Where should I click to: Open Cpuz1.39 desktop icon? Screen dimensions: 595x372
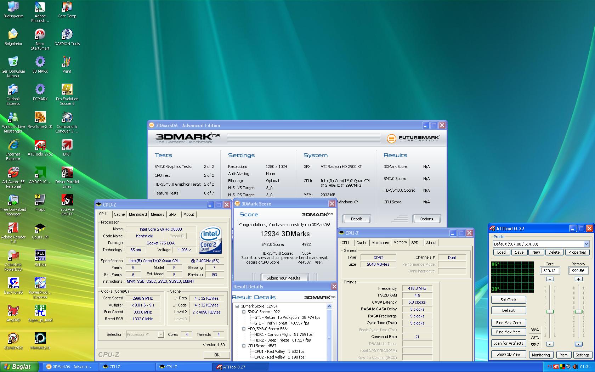pos(40,231)
